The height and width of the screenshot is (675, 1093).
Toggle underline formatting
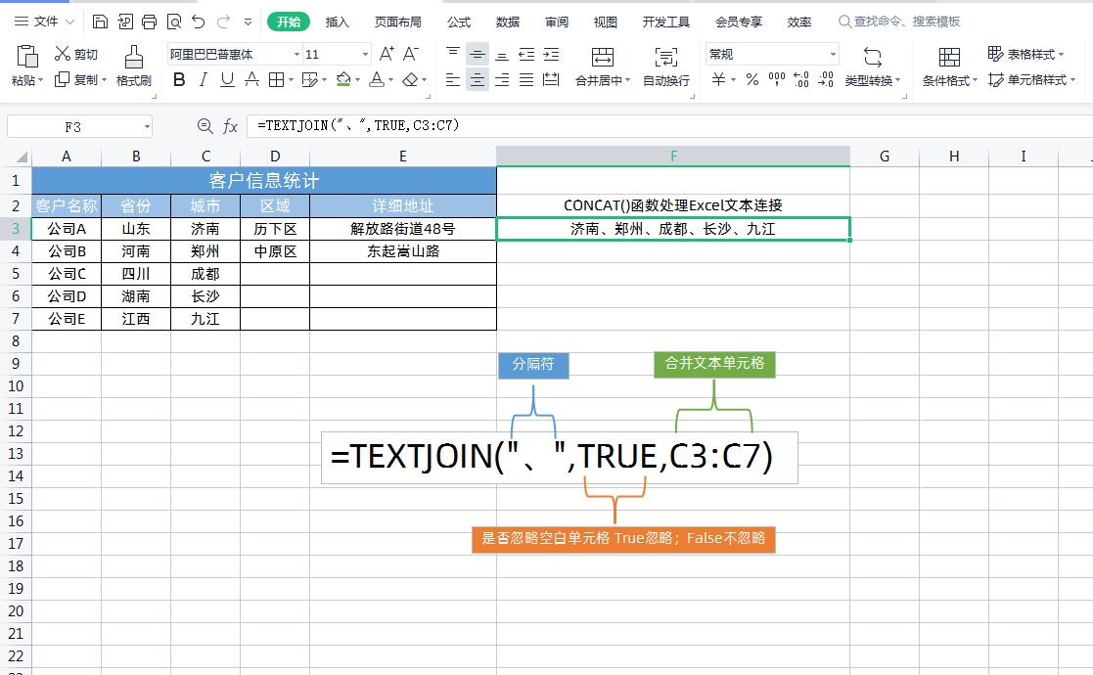[227, 80]
